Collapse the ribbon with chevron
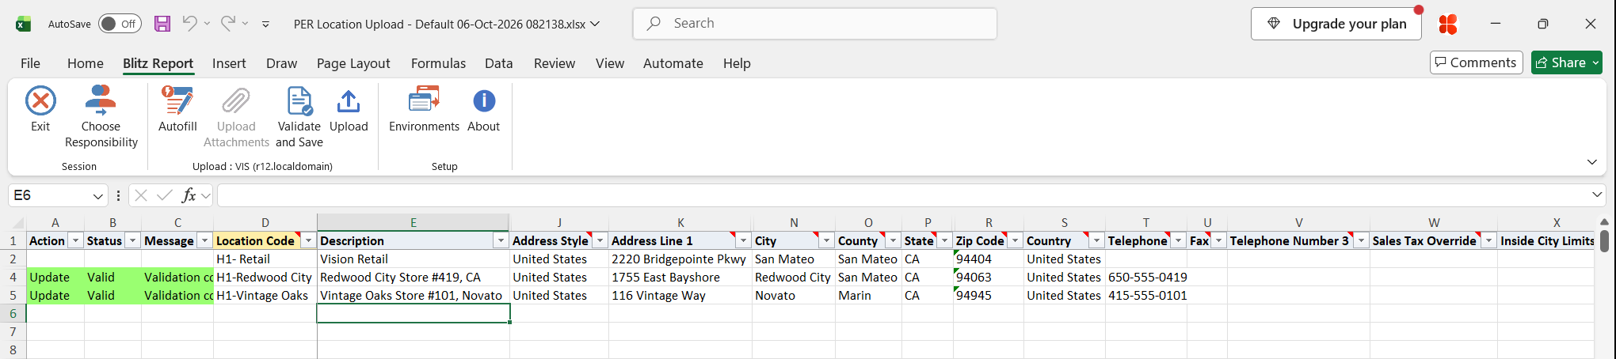The width and height of the screenshot is (1616, 359). [1592, 162]
